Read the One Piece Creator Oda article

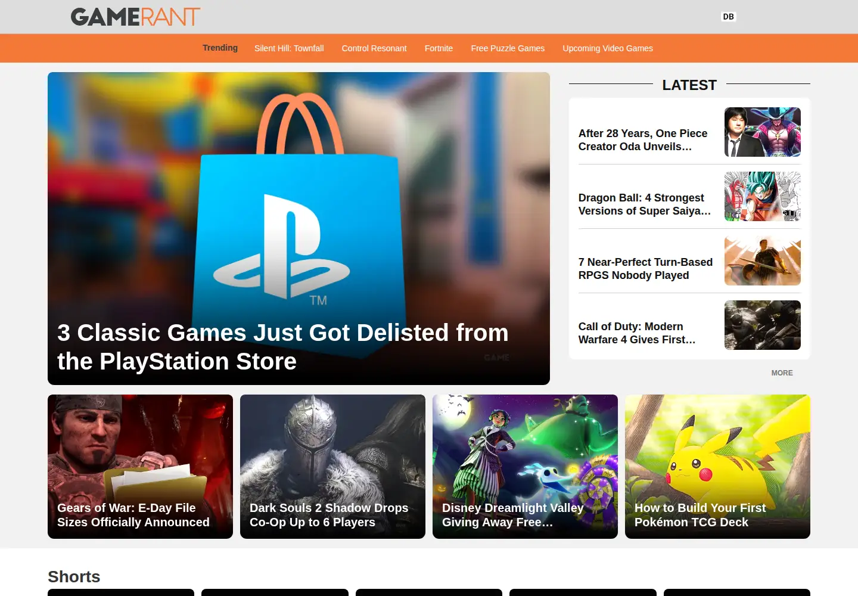[x=643, y=140]
